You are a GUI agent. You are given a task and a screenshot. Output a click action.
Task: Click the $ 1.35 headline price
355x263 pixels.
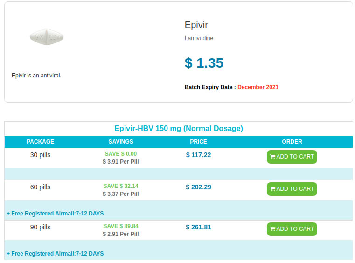click(204, 63)
